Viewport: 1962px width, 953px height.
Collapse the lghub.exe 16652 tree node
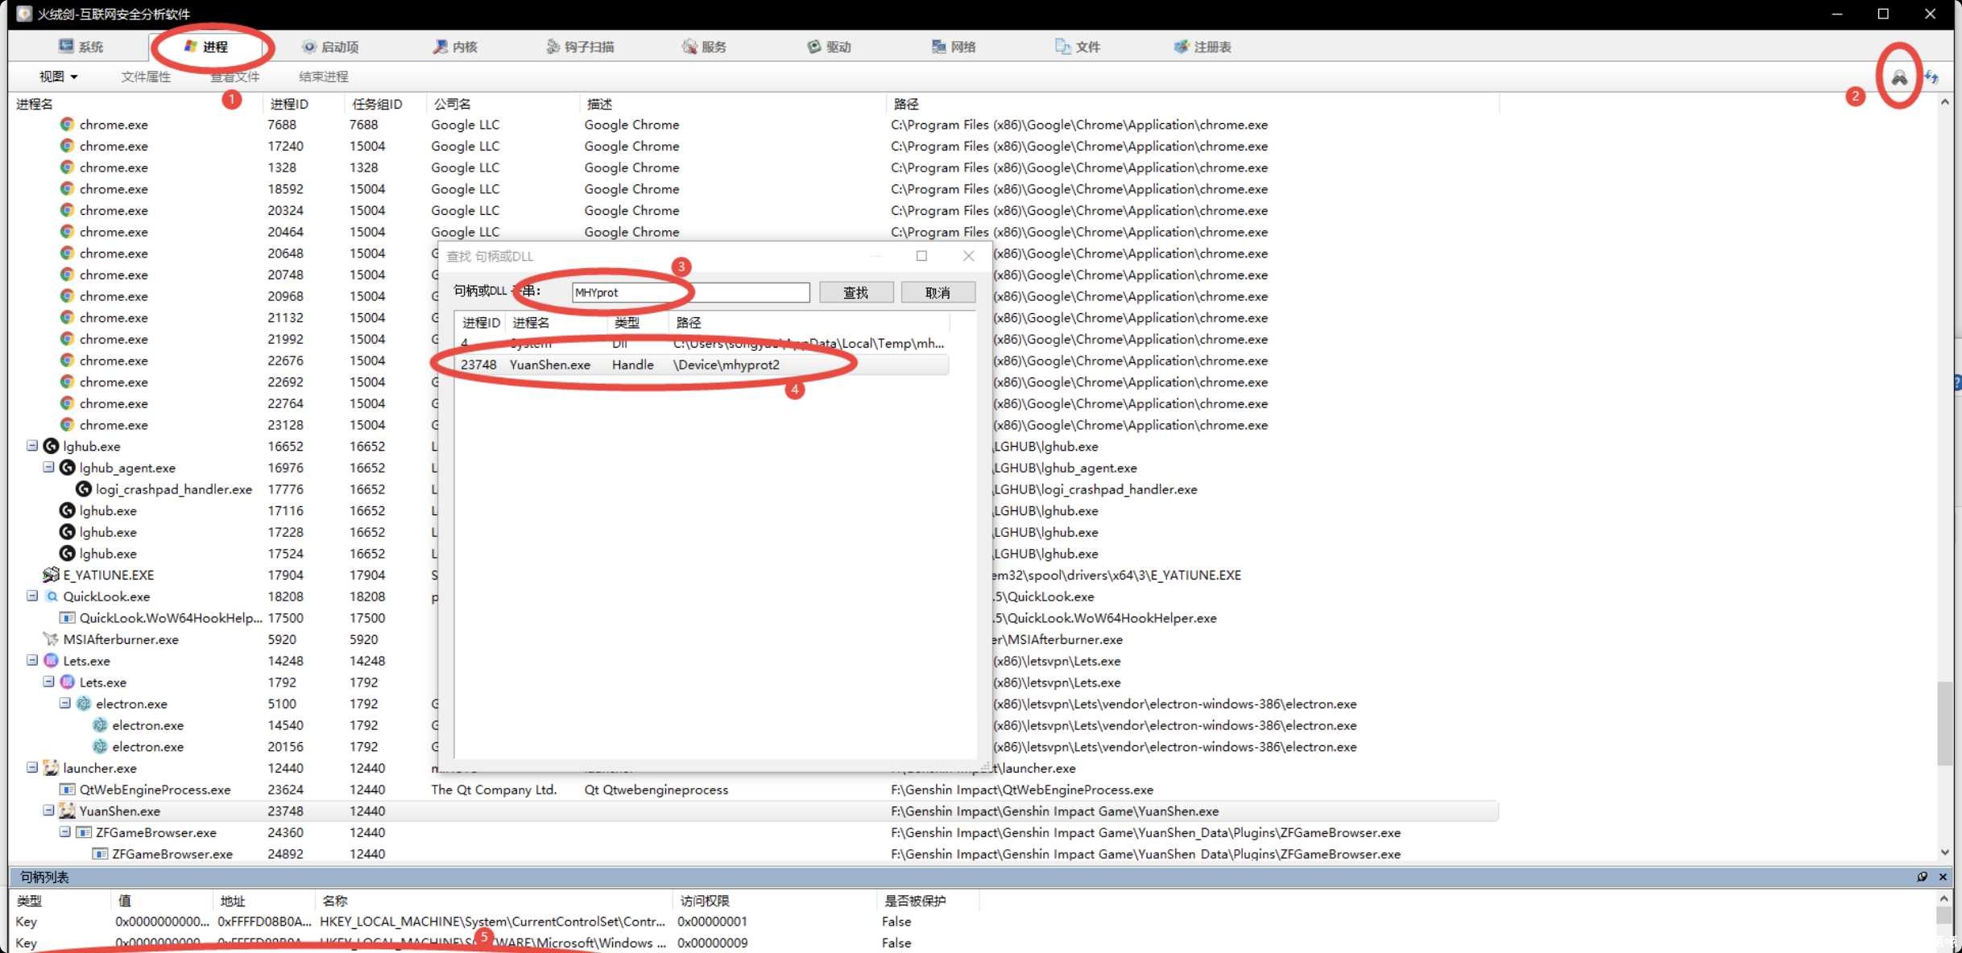pos(32,445)
